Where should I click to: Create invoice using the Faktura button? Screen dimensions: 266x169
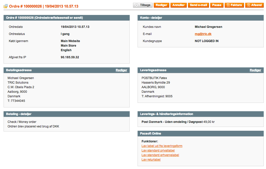(234, 5)
